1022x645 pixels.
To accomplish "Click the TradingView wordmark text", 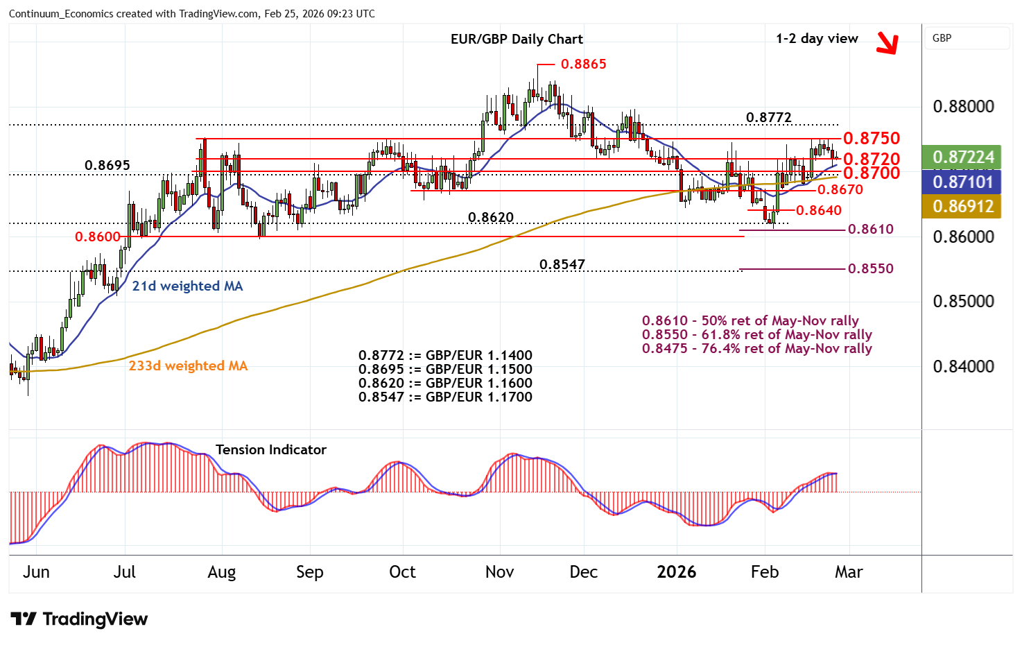I will click(x=95, y=619).
